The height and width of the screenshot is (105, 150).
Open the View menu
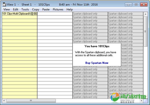7,9
